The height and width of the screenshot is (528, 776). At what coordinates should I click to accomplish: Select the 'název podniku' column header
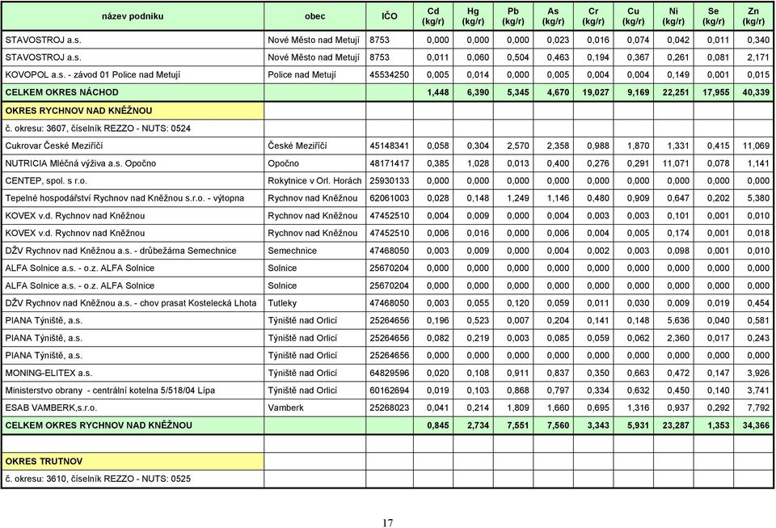point(133,16)
